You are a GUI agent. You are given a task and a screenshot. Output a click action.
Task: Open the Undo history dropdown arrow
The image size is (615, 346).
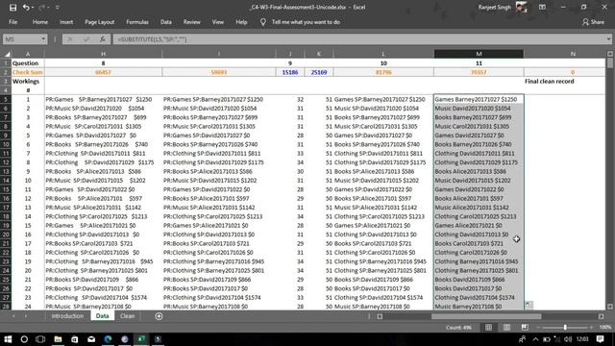pos(33,8)
